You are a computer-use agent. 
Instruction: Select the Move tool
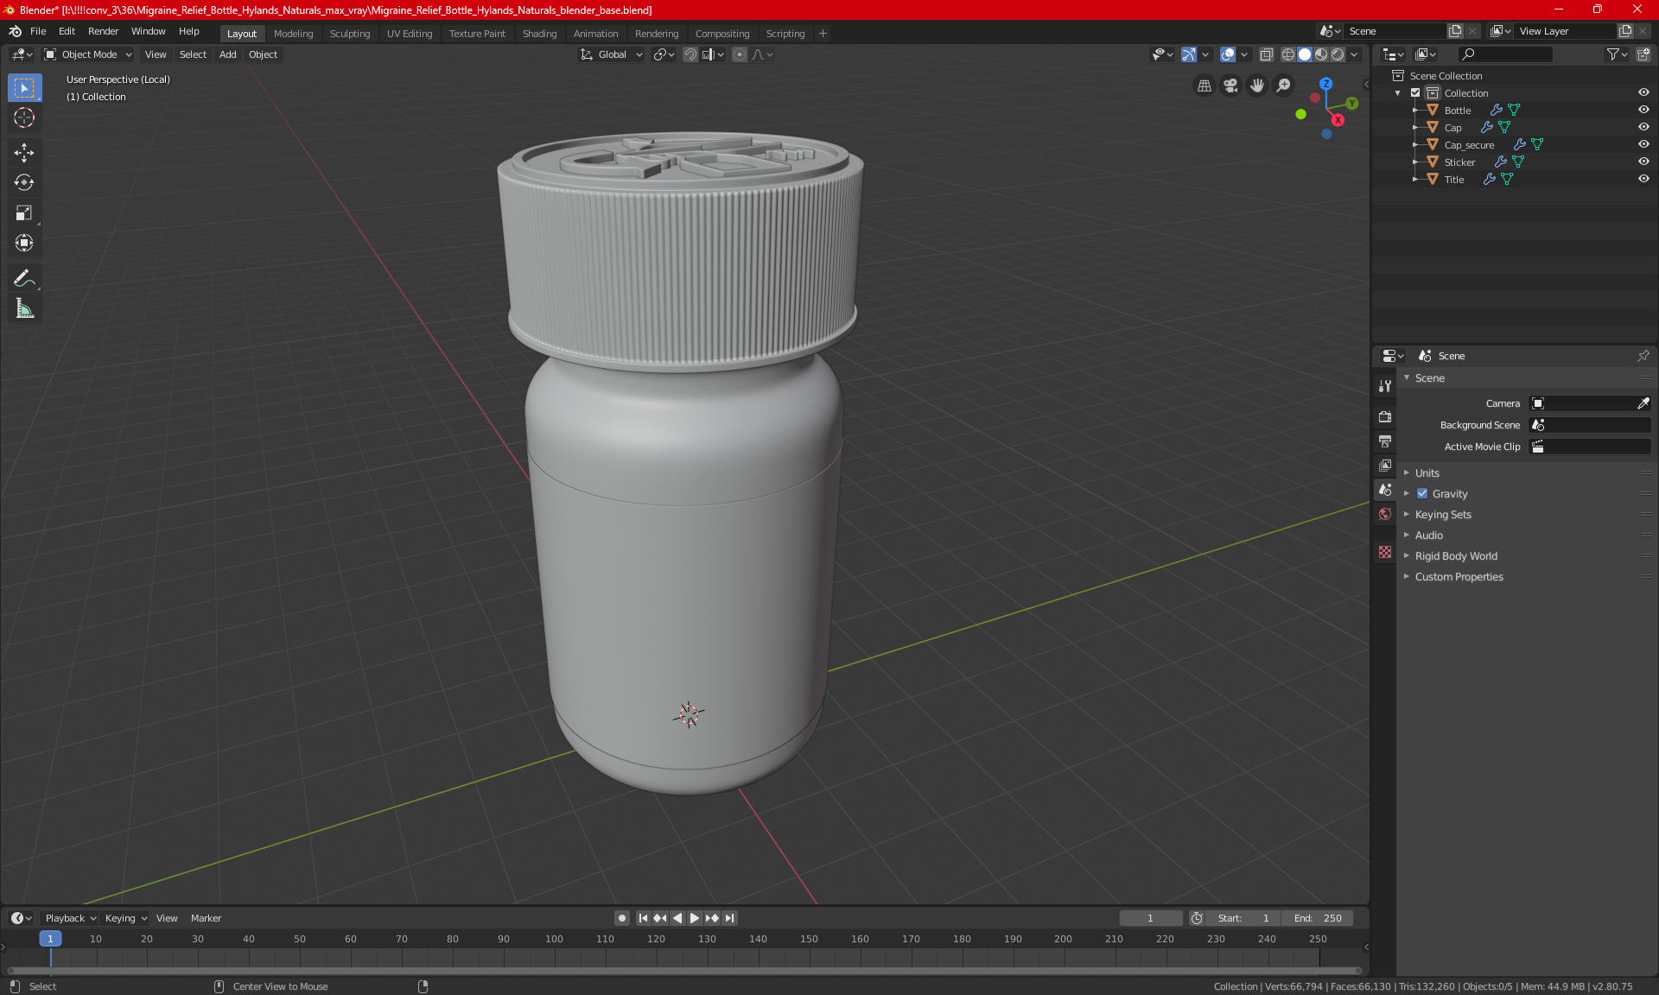click(x=24, y=153)
